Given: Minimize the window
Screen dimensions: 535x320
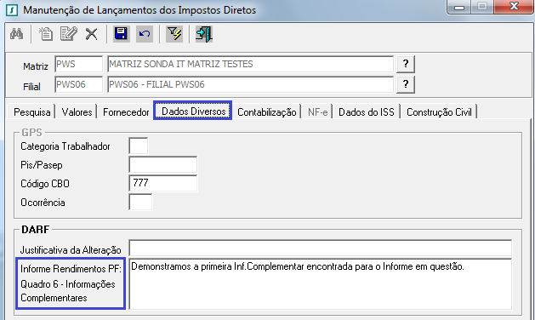Looking at the screenshot, I should pyautogui.click(x=459, y=7).
